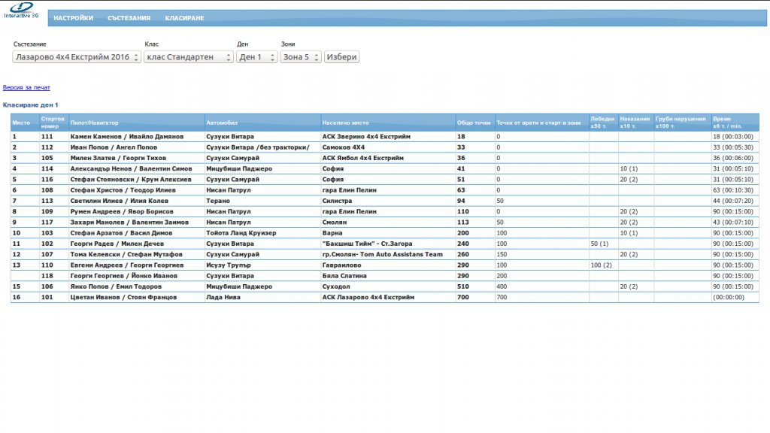Select row Тома Келевски / Стефан Мутафов
Image resolution: width=770 pixels, height=433 pixels.
tap(384, 254)
